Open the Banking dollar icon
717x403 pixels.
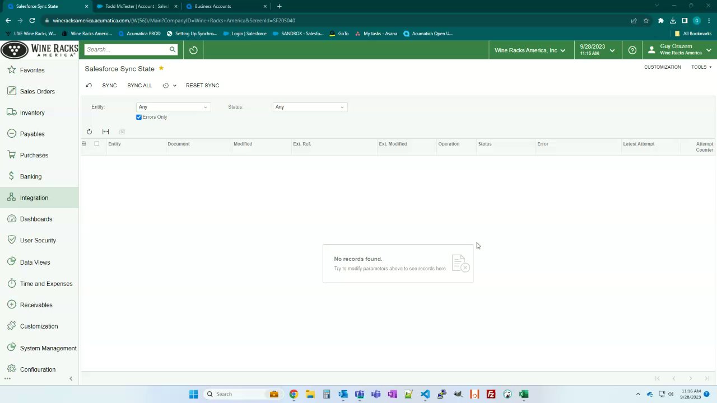[x=12, y=176]
